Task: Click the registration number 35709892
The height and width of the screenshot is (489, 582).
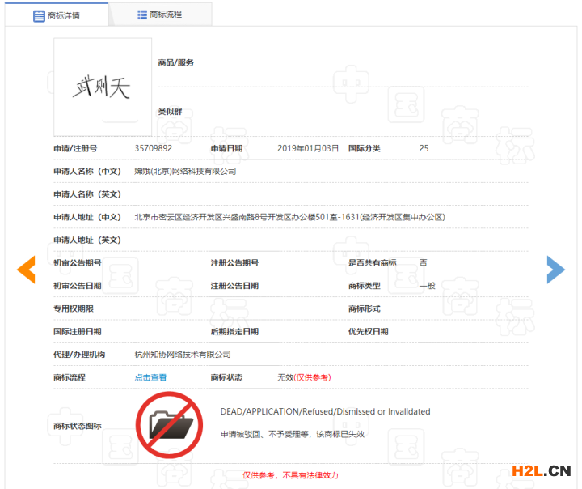Action: pyautogui.click(x=153, y=149)
